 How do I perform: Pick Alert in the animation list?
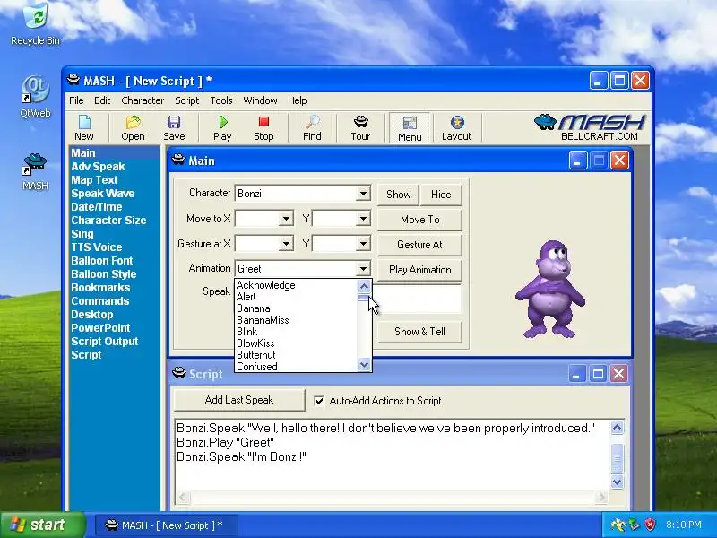(x=296, y=297)
